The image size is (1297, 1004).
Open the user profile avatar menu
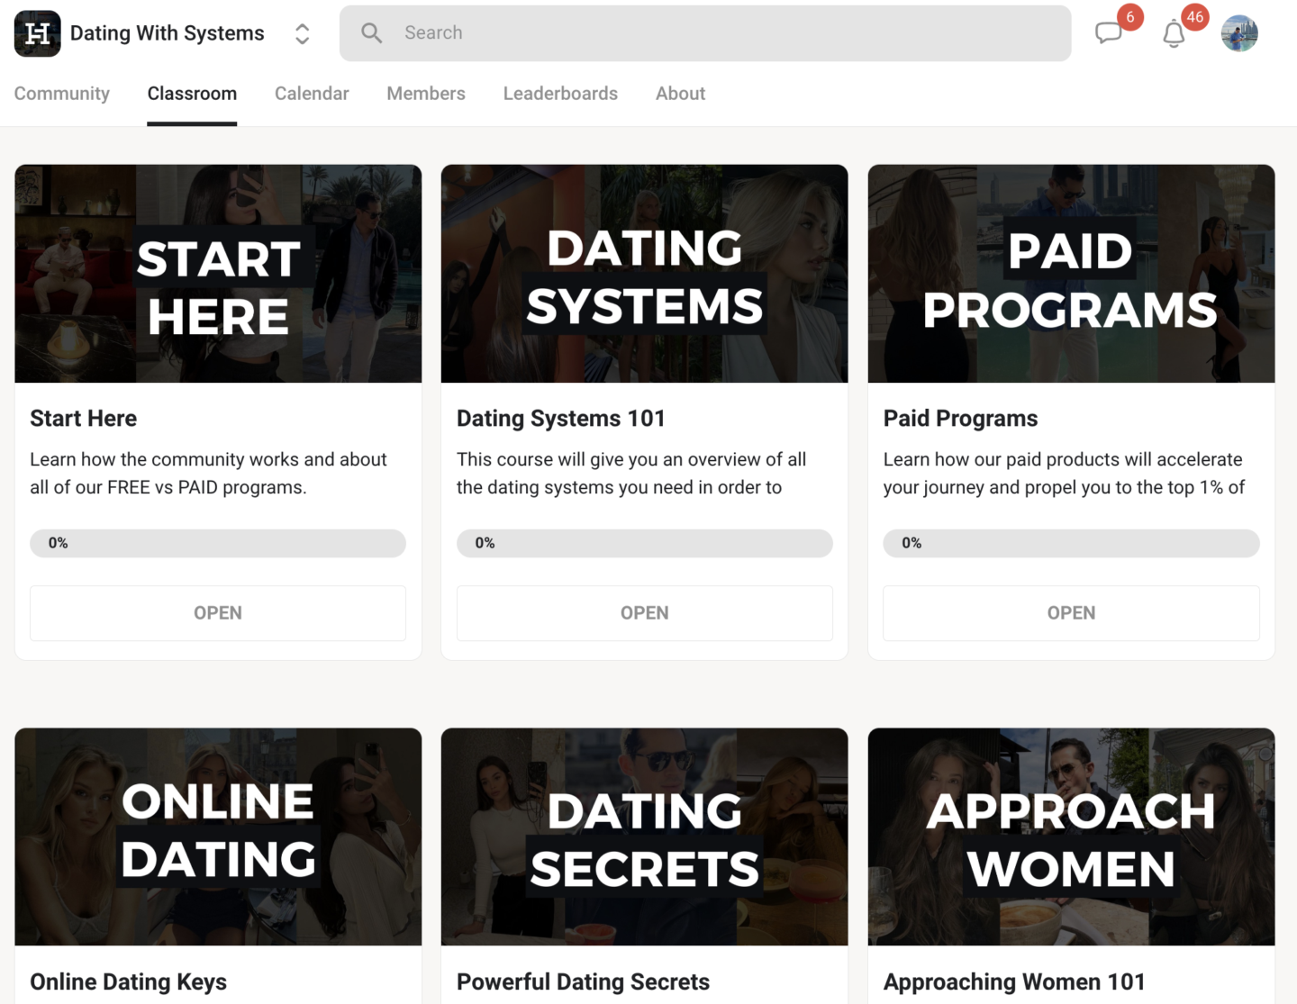pyautogui.click(x=1239, y=33)
